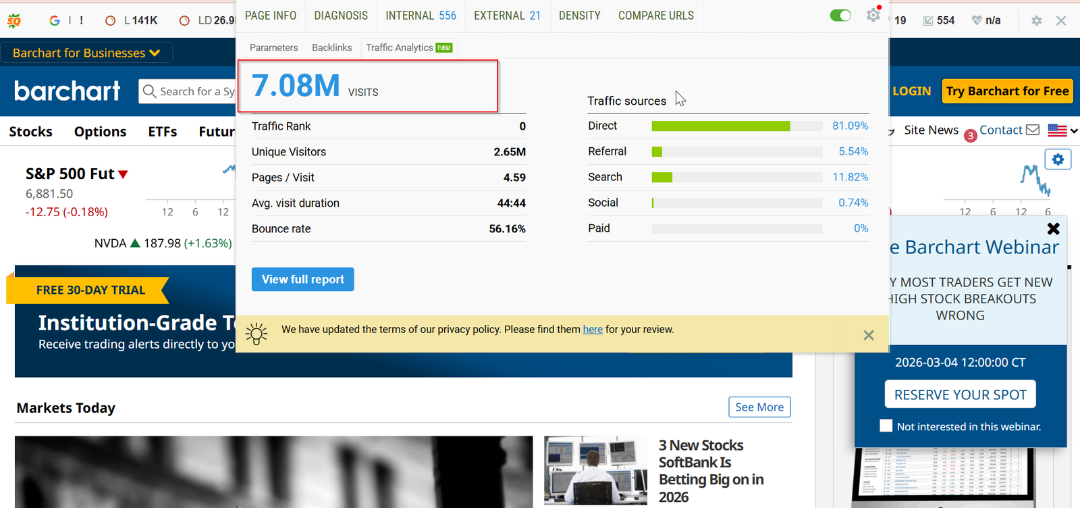Toggle the SEOquake green on/off switch
The height and width of the screenshot is (508, 1080).
[840, 15]
